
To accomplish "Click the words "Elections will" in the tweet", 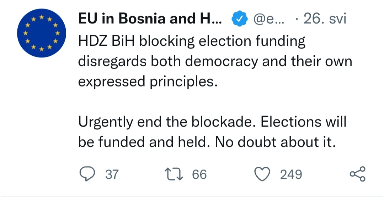I will [x=304, y=122].
